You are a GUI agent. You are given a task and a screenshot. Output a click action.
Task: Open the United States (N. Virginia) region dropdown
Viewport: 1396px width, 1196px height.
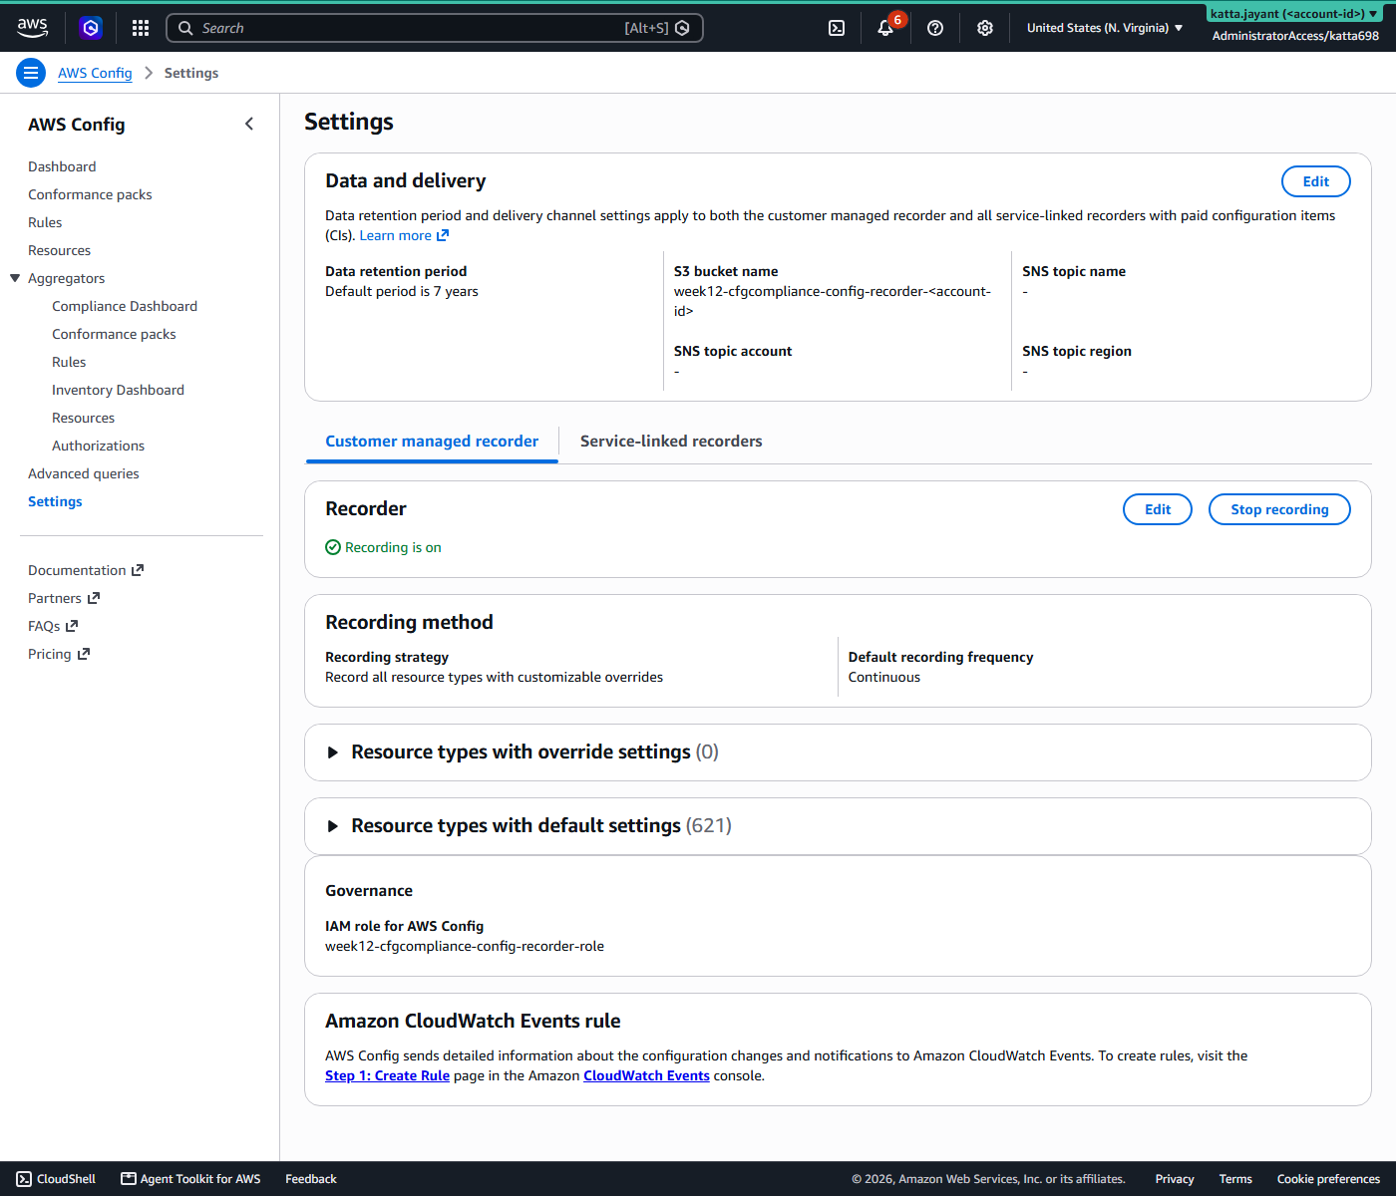click(1105, 28)
